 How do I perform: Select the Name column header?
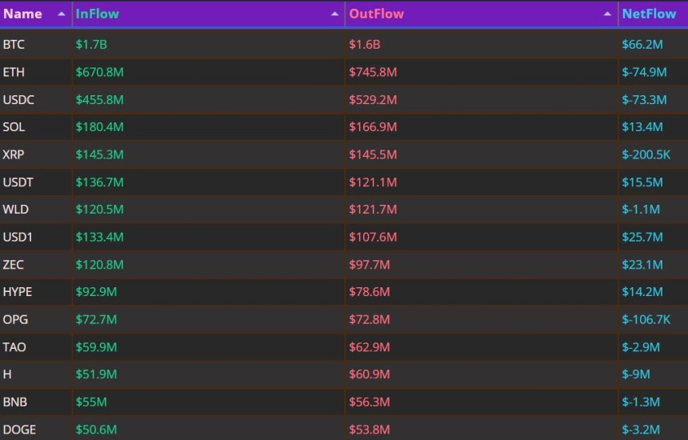pyautogui.click(x=23, y=14)
